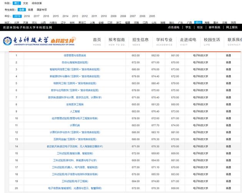The width and height of the screenshot is (242, 193).
Task: Select year 2006 filter
Action: click(x=142, y=16)
